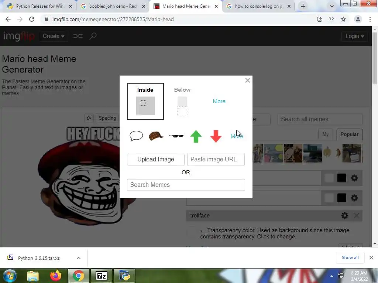378x283 pixels.
Task: Focus the Paste image URL field
Action: [216, 160]
